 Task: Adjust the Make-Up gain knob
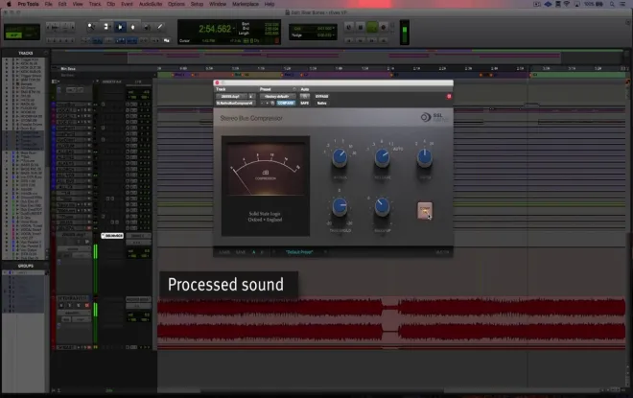pyautogui.click(x=382, y=207)
